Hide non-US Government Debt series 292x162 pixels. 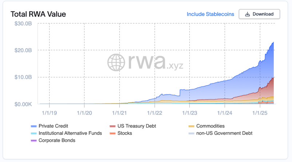224,133
